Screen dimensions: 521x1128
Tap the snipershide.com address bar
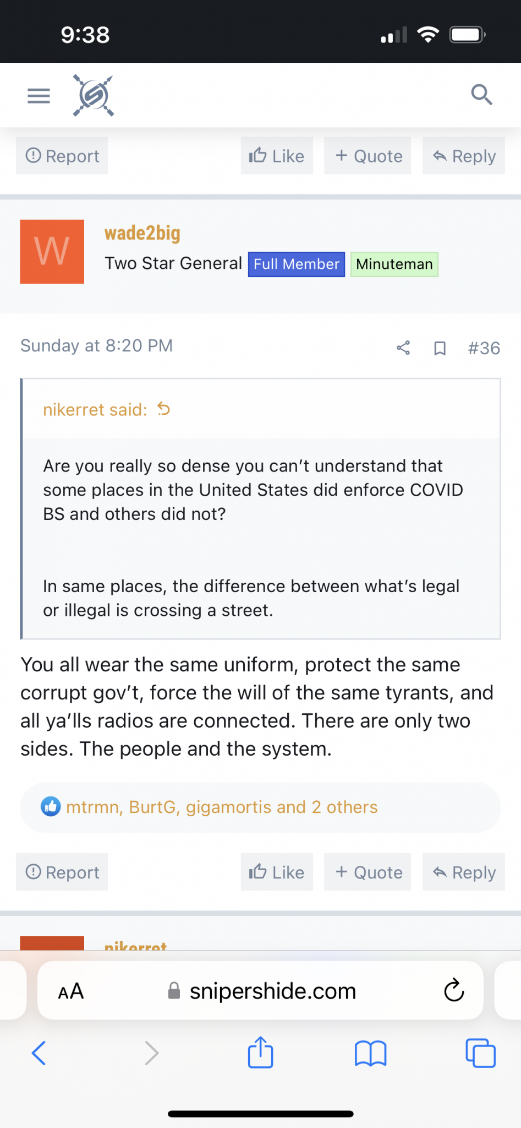pyautogui.click(x=260, y=990)
